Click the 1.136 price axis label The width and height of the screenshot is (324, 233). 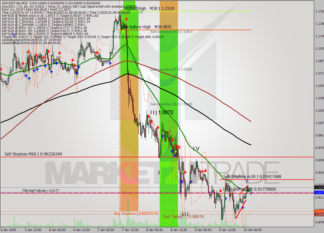click(319, 24)
